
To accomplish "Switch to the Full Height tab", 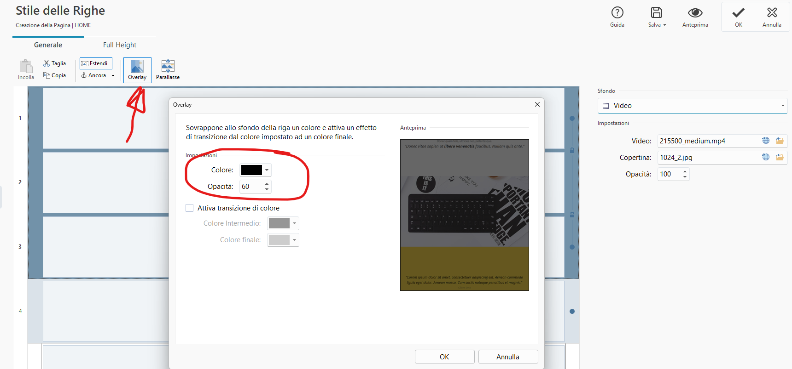I will (120, 45).
